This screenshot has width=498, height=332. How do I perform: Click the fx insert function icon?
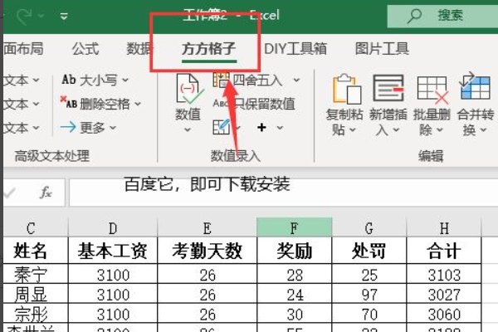pos(46,193)
